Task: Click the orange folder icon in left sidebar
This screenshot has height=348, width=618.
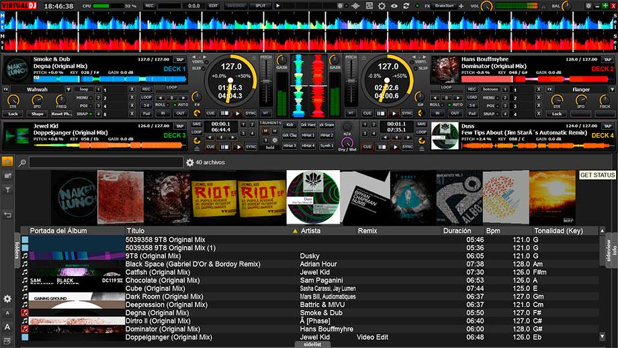Action: [7, 161]
